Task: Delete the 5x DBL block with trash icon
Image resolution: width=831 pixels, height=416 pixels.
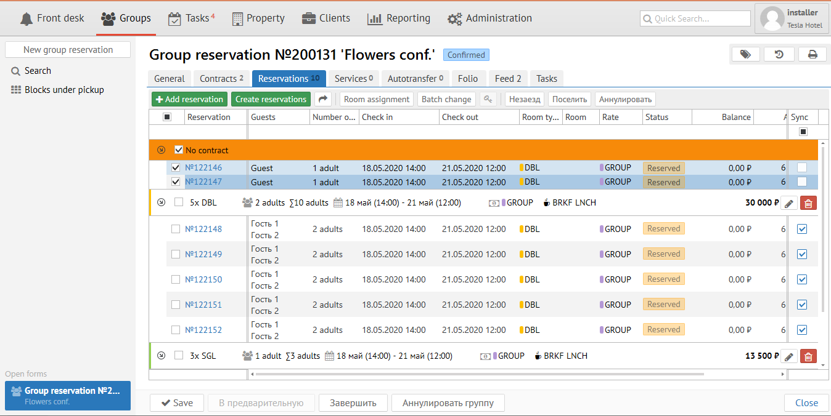Action: pyautogui.click(x=808, y=203)
